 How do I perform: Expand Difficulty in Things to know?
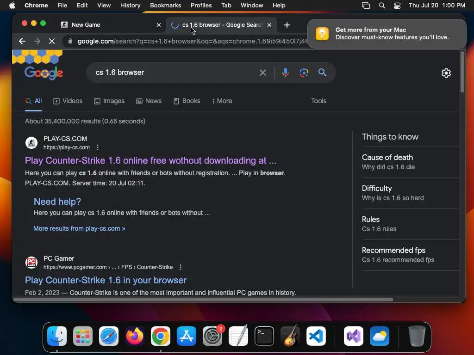pyautogui.click(x=410, y=193)
